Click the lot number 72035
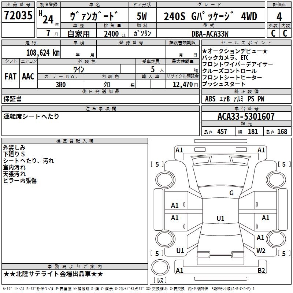Screen dimensions: 293x293 [x=18, y=15]
